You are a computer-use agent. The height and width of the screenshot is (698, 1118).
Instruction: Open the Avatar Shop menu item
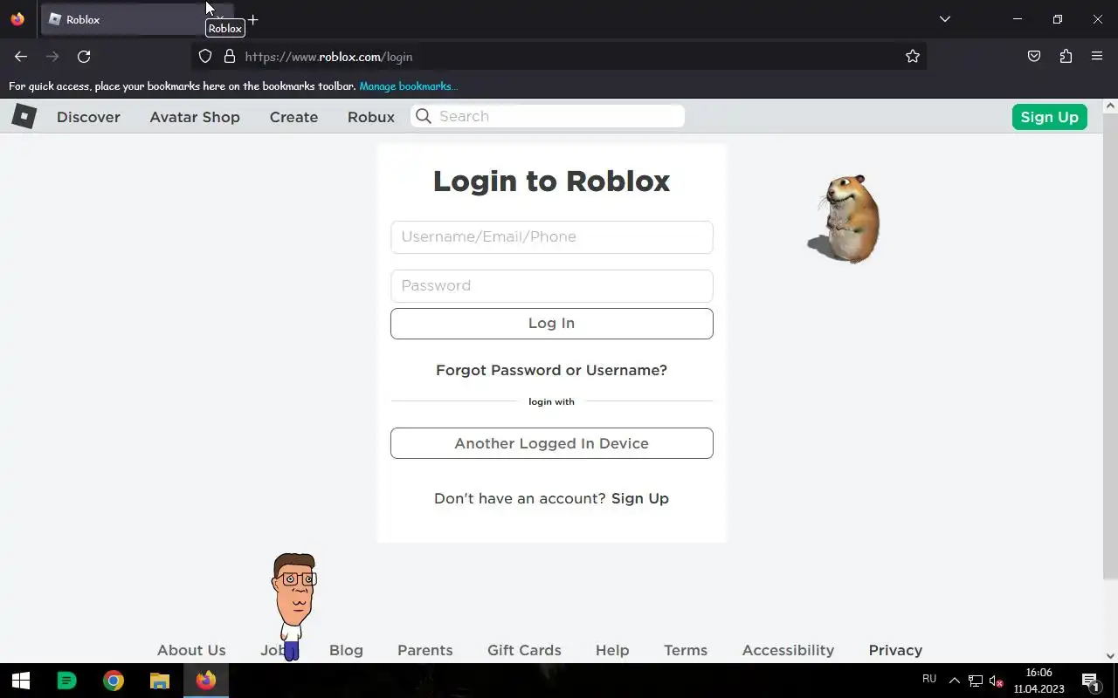pos(195,117)
